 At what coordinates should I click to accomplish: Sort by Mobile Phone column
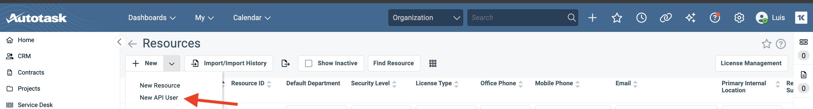pos(557,84)
